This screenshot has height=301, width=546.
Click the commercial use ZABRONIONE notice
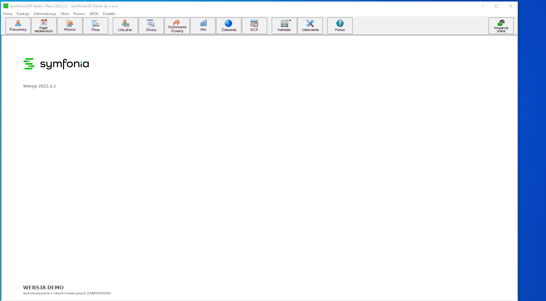(67, 293)
